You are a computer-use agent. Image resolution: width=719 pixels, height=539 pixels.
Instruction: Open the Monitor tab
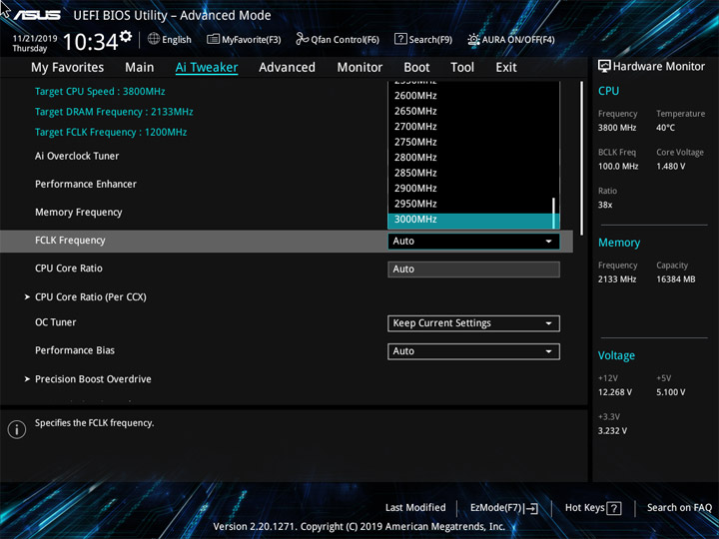[x=359, y=68]
